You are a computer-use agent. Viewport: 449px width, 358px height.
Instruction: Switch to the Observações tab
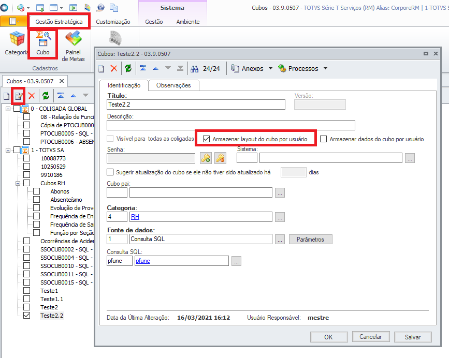coord(173,85)
